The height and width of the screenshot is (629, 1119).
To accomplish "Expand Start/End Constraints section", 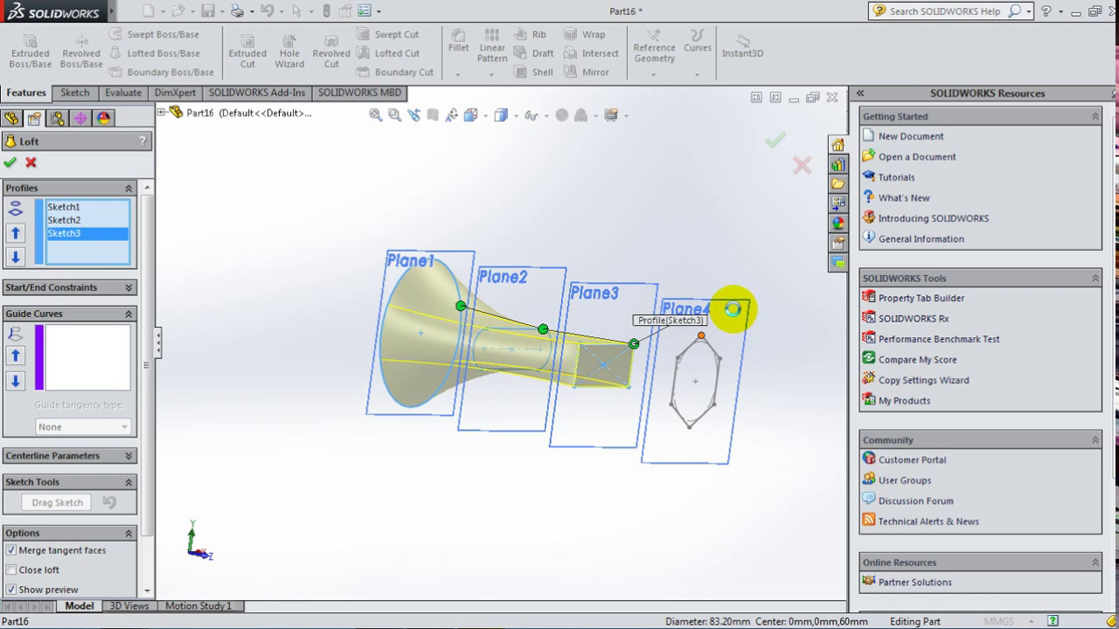I will coord(129,287).
